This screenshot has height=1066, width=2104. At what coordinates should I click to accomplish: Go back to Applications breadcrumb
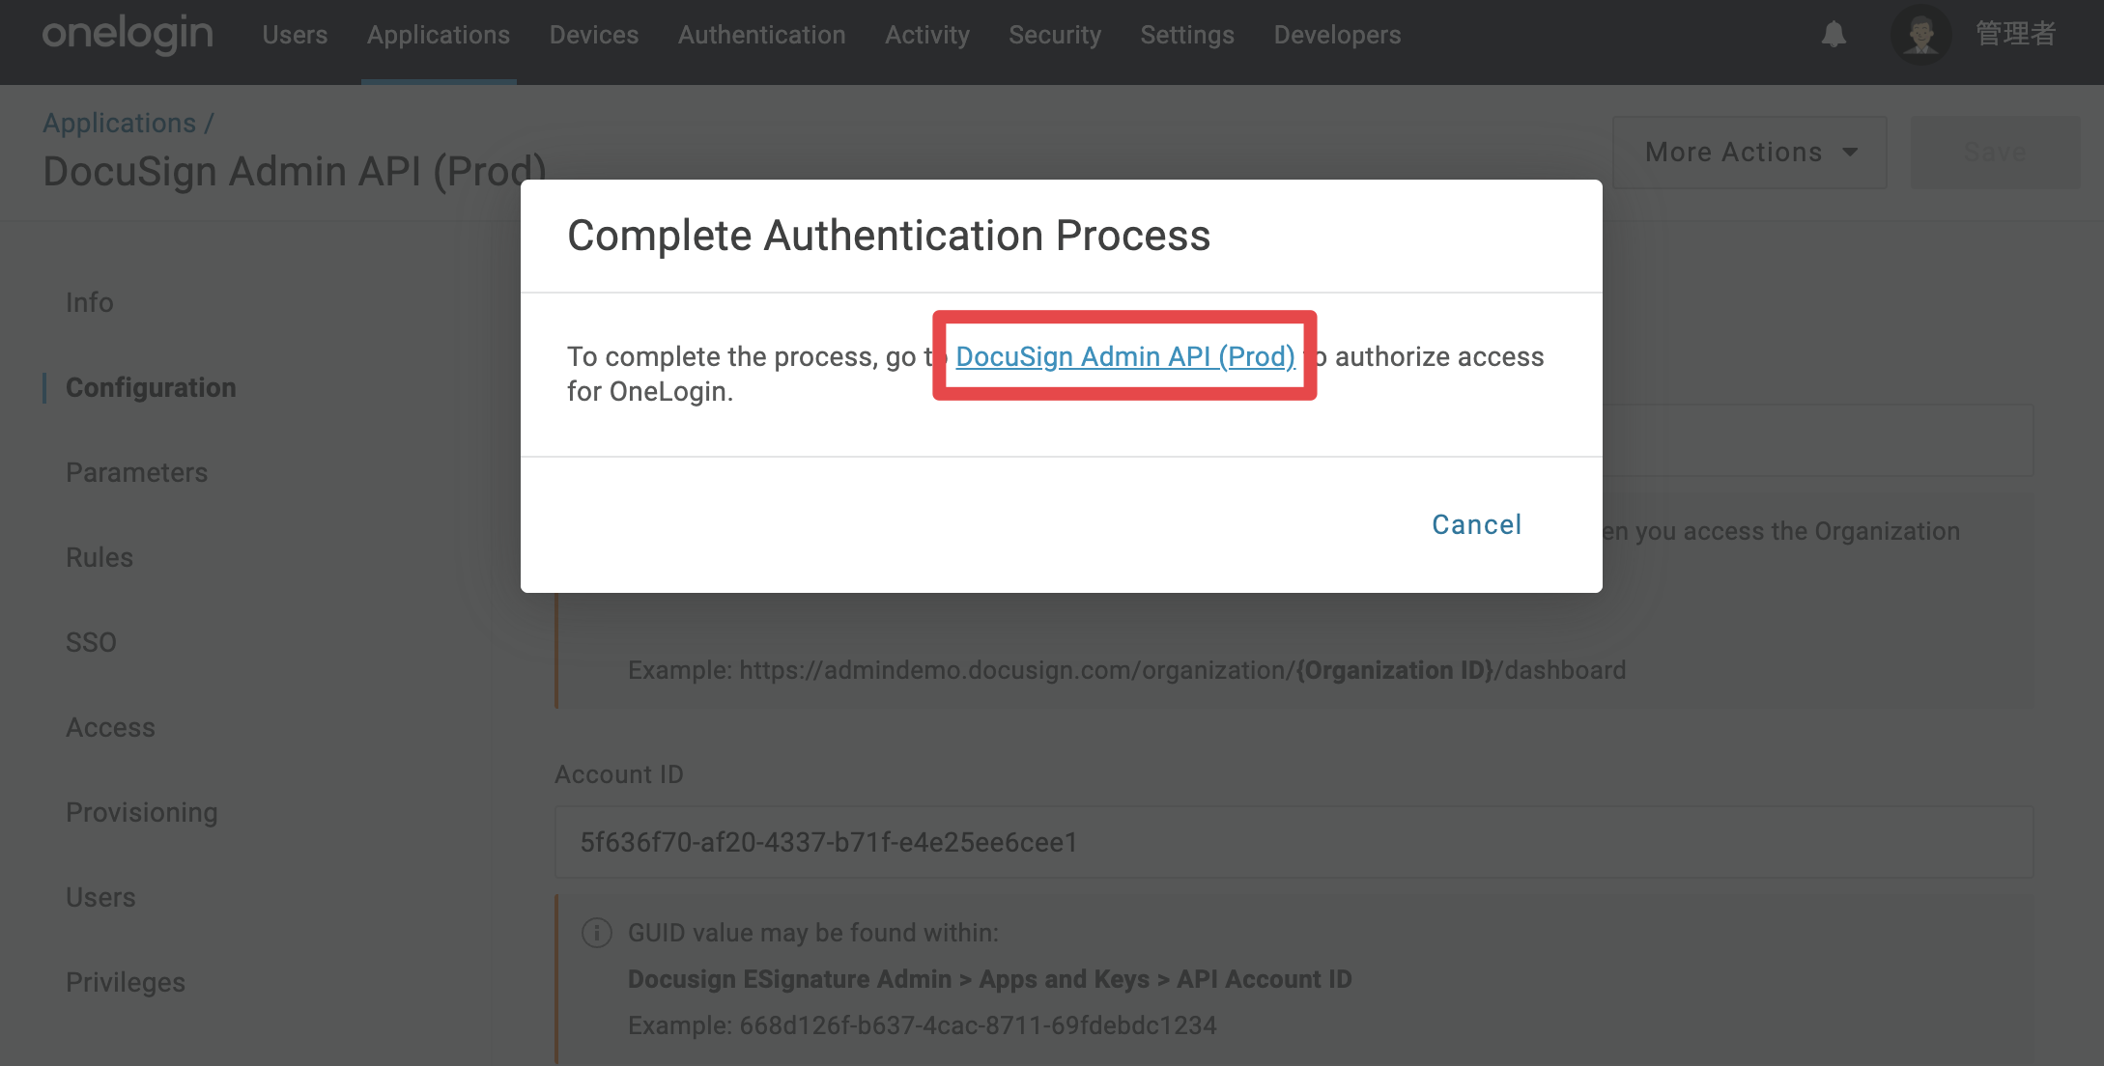pos(119,123)
